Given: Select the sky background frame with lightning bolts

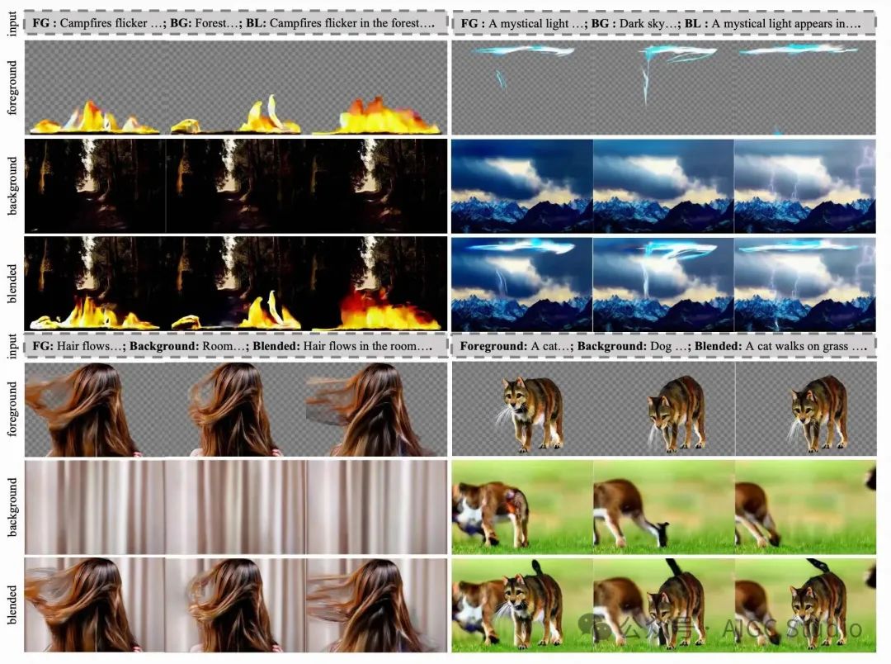Looking at the screenshot, I should 804,186.
